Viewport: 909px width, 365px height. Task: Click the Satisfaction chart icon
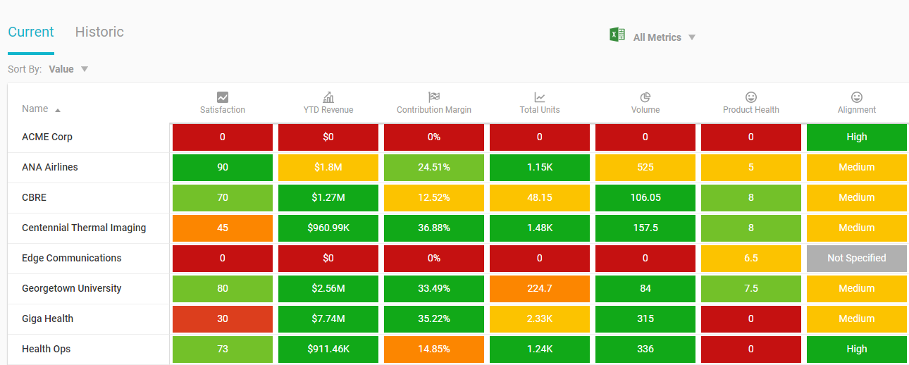[x=223, y=97]
